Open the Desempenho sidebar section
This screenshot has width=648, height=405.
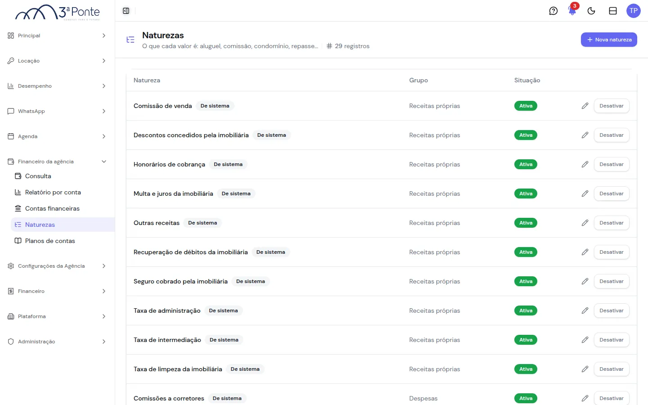coord(57,86)
